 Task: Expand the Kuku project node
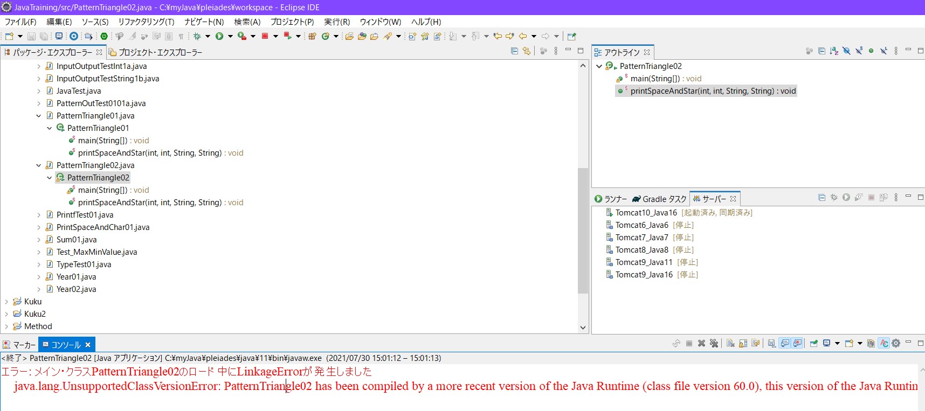[x=6, y=302]
